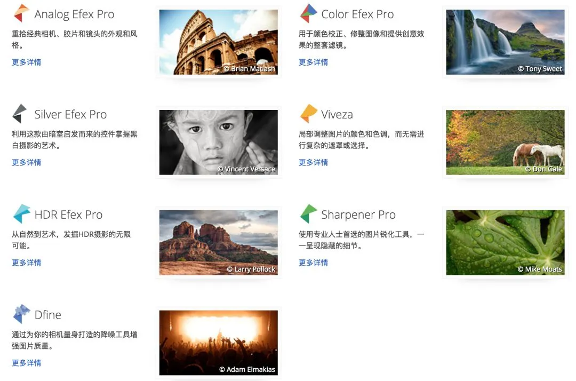Select the green leaf photo by Mike Moats
This screenshot has height=381, width=576.
(x=505, y=242)
